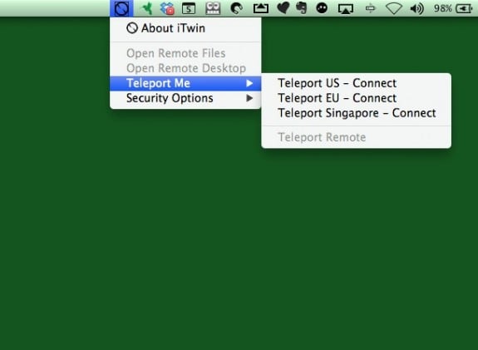The image size is (478, 350).
Task: Click the greyed-out Teleport Remote item
Action: coord(356,137)
